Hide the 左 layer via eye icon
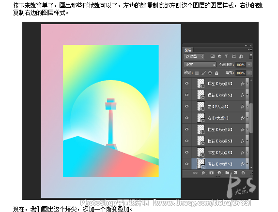The image size is (278, 212). tap(186, 106)
